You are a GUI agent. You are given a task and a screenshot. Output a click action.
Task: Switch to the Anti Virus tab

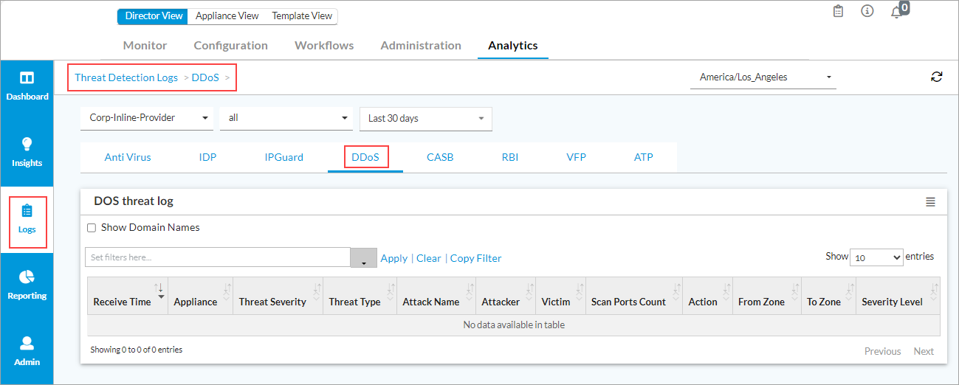pyautogui.click(x=128, y=157)
